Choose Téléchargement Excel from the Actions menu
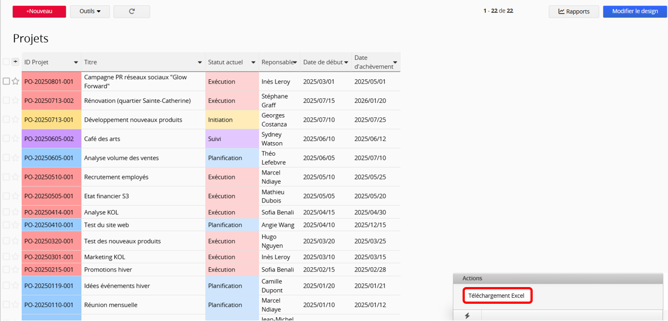The height and width of the screenshot is (321, 668). (496, 296)
